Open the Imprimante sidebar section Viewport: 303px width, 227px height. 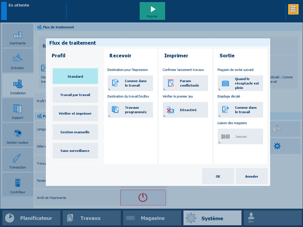click(18, 36)
